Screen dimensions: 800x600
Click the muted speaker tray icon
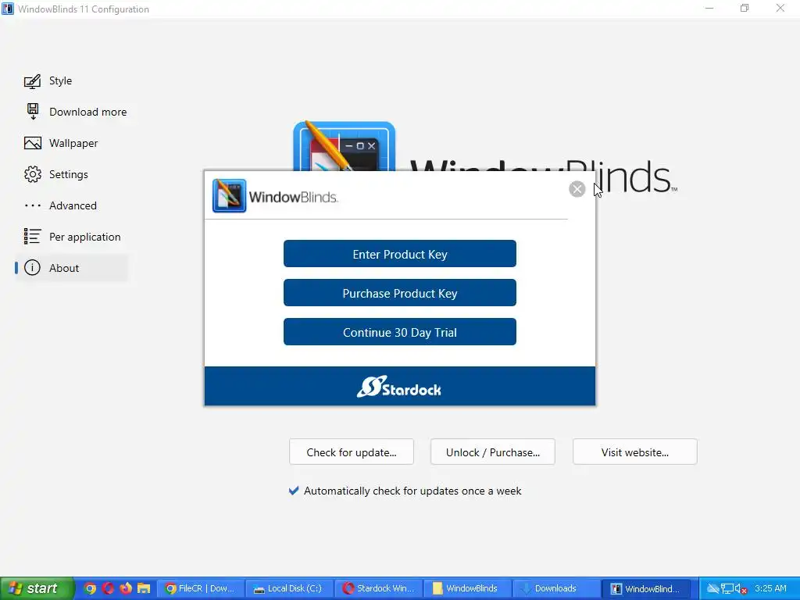click(x=741, y=589)
